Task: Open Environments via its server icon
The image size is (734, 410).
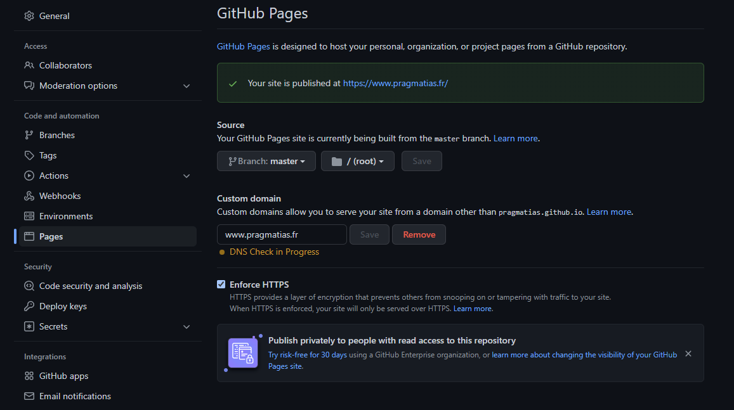Action: [x=29, y=216]
